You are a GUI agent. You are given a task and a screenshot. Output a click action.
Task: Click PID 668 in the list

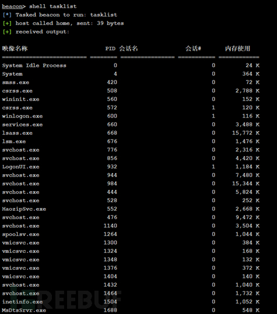(112, 133)
